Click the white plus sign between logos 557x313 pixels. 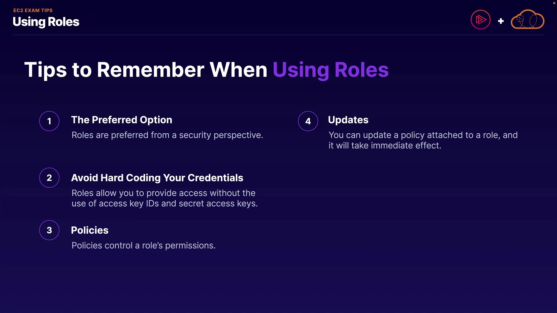point(501,21)
